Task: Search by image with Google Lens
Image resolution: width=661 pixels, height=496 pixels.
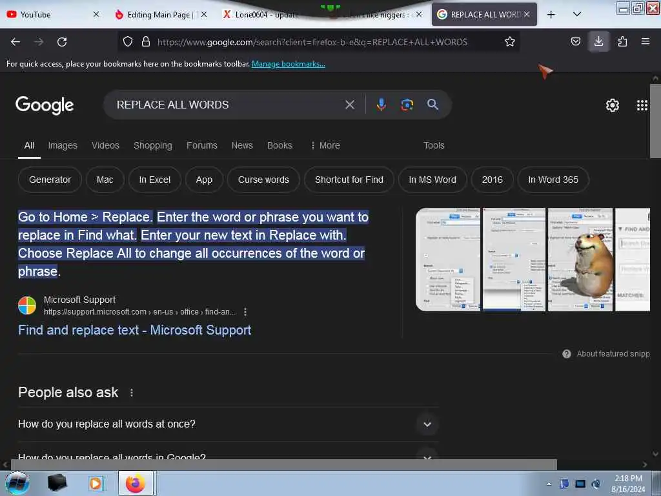Action: click(407, 105)
